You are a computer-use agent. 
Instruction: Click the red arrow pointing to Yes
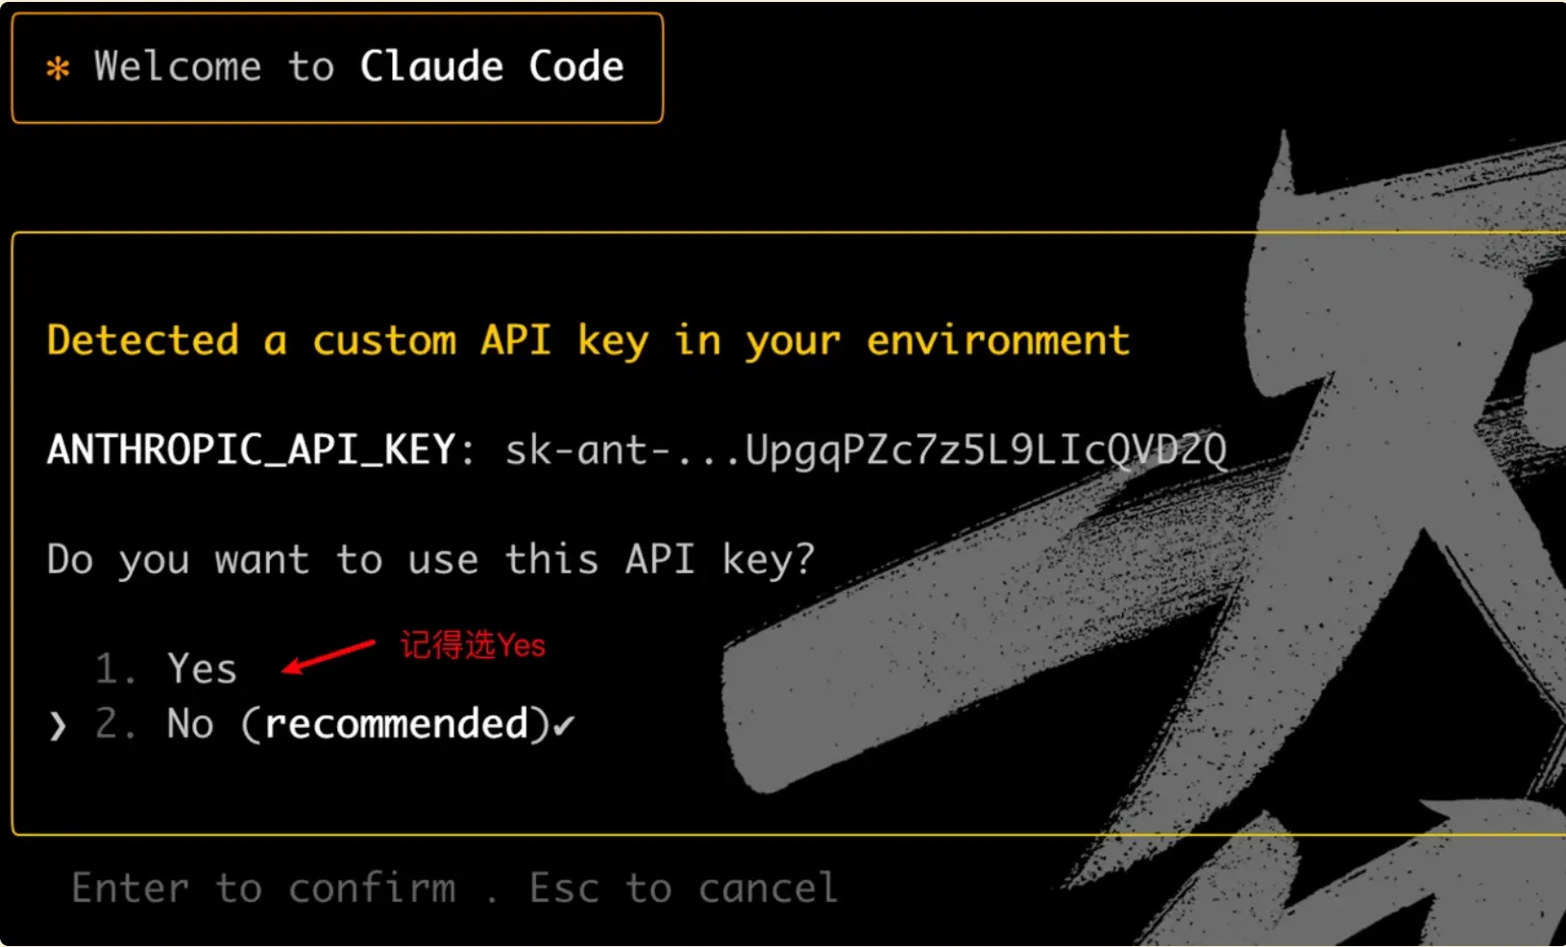328,656
